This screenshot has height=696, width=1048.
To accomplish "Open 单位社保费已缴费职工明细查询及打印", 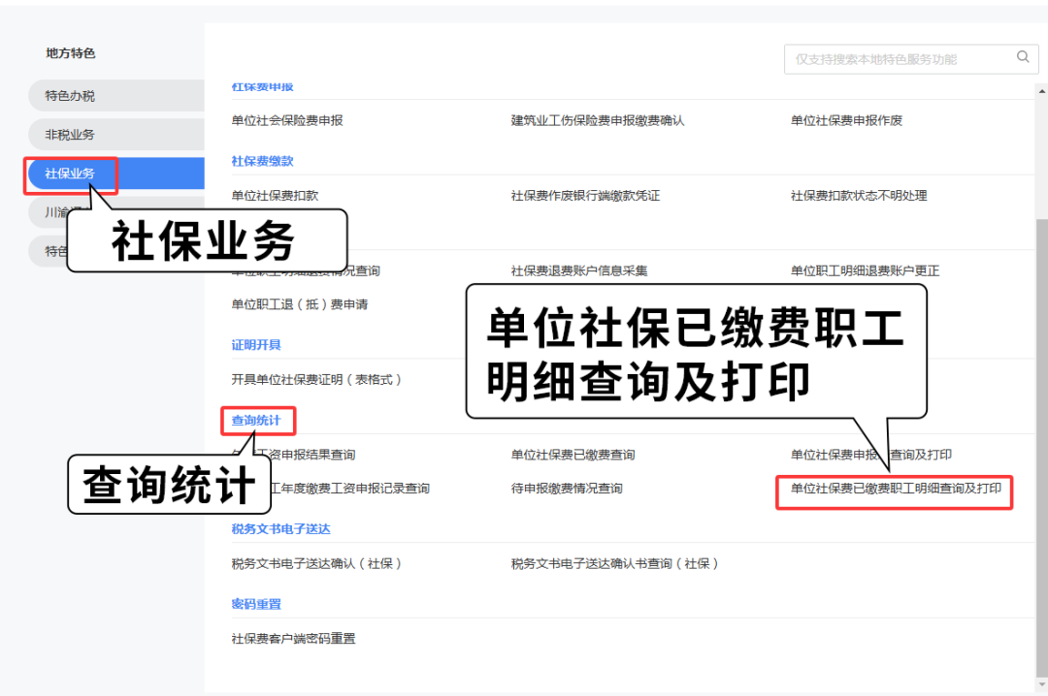I will (x=896, y=490).
